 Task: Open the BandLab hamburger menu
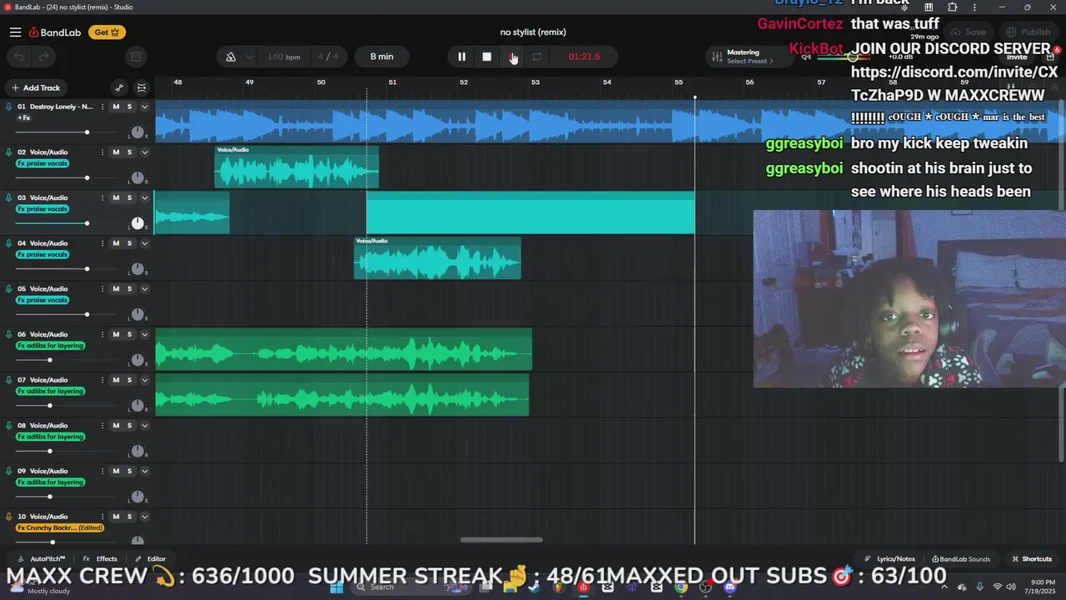point(15,32)
